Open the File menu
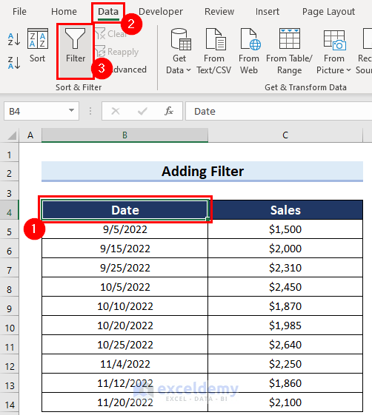This screenshot has height=415, width=372. tap(19, 12)
